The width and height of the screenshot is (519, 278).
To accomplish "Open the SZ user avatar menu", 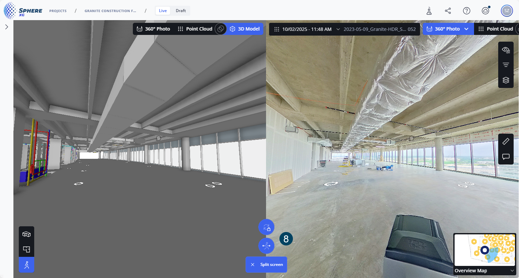I will pos(507,11).
